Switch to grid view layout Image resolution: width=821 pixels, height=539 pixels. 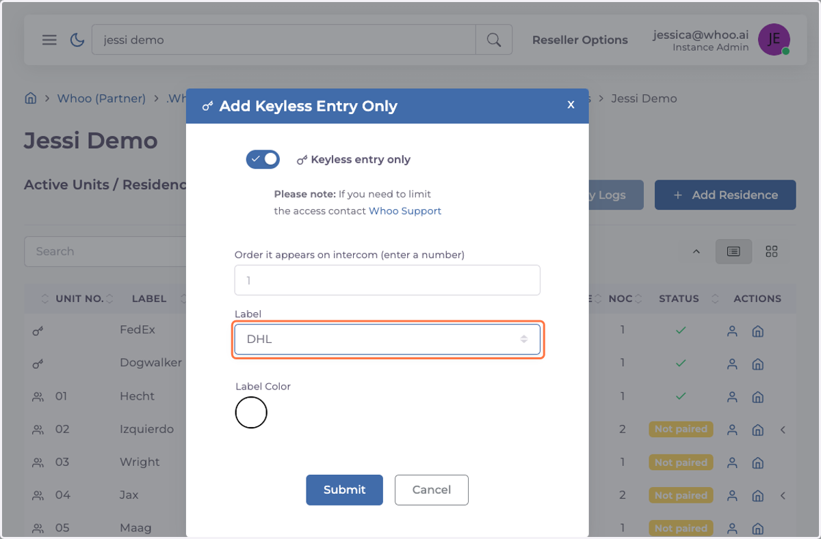coord(772,251)
